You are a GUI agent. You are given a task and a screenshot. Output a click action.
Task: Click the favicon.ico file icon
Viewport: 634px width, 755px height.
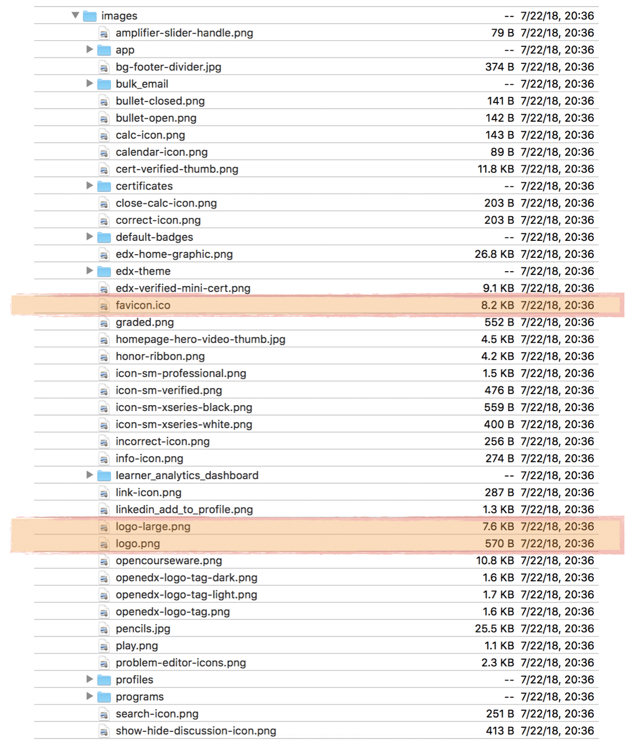tap(104, 305)
